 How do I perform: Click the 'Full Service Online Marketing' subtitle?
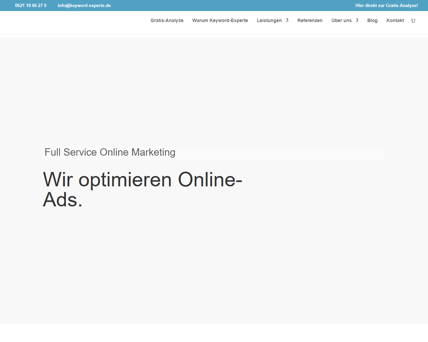(x=110, y=152)
